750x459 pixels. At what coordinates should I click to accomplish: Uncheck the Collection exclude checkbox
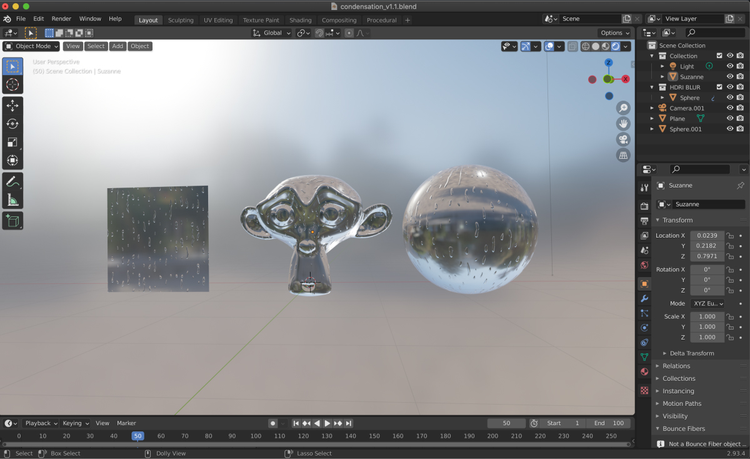(x=719, y=56)
